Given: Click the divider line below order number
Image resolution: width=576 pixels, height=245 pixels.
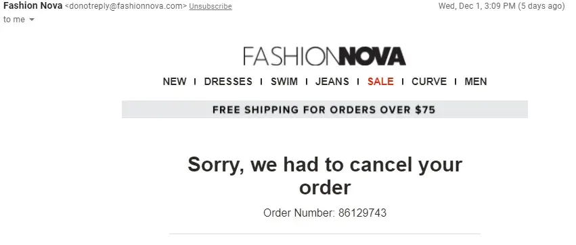Looking at the screenshot, I should (325, 234).
